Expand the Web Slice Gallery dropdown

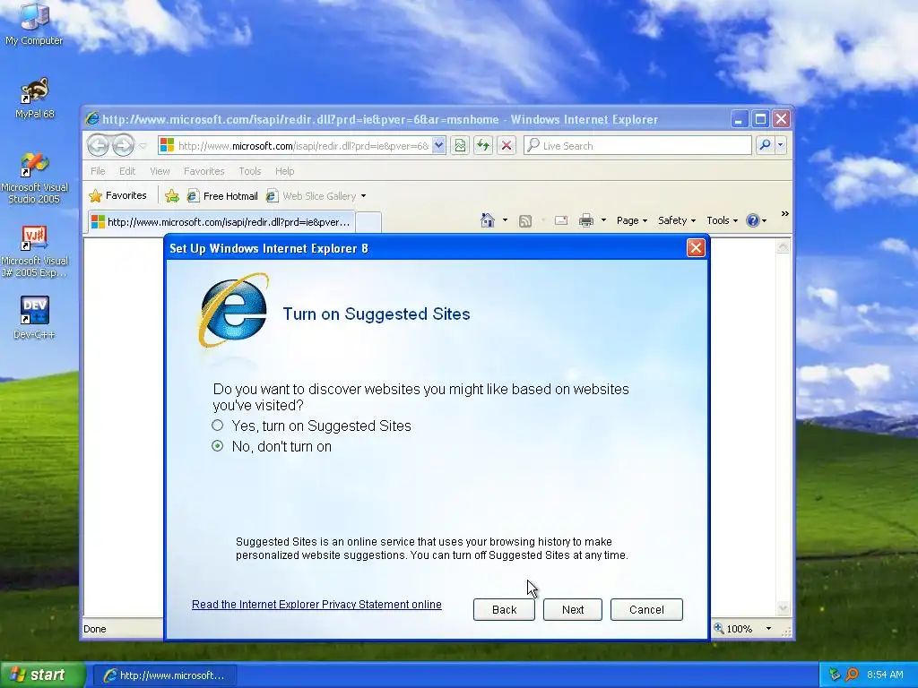(x=364, y=196)
